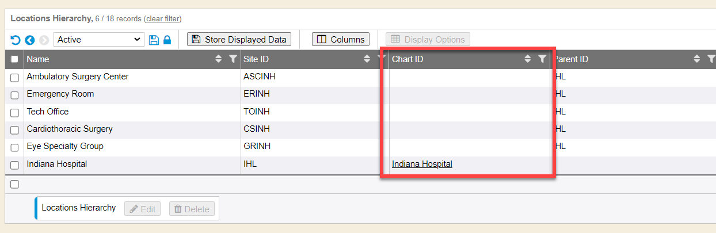716x233 pixels.
Task: Open the Chart ID column filter icon
Action: click(542, 59)
